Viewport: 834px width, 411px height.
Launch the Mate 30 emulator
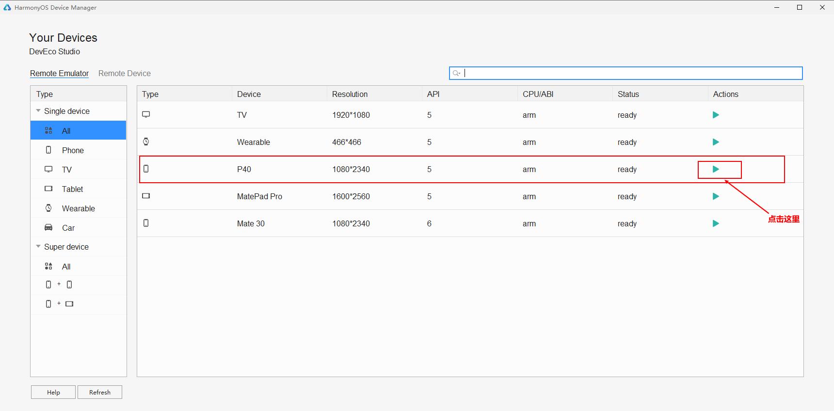point(716,223)
